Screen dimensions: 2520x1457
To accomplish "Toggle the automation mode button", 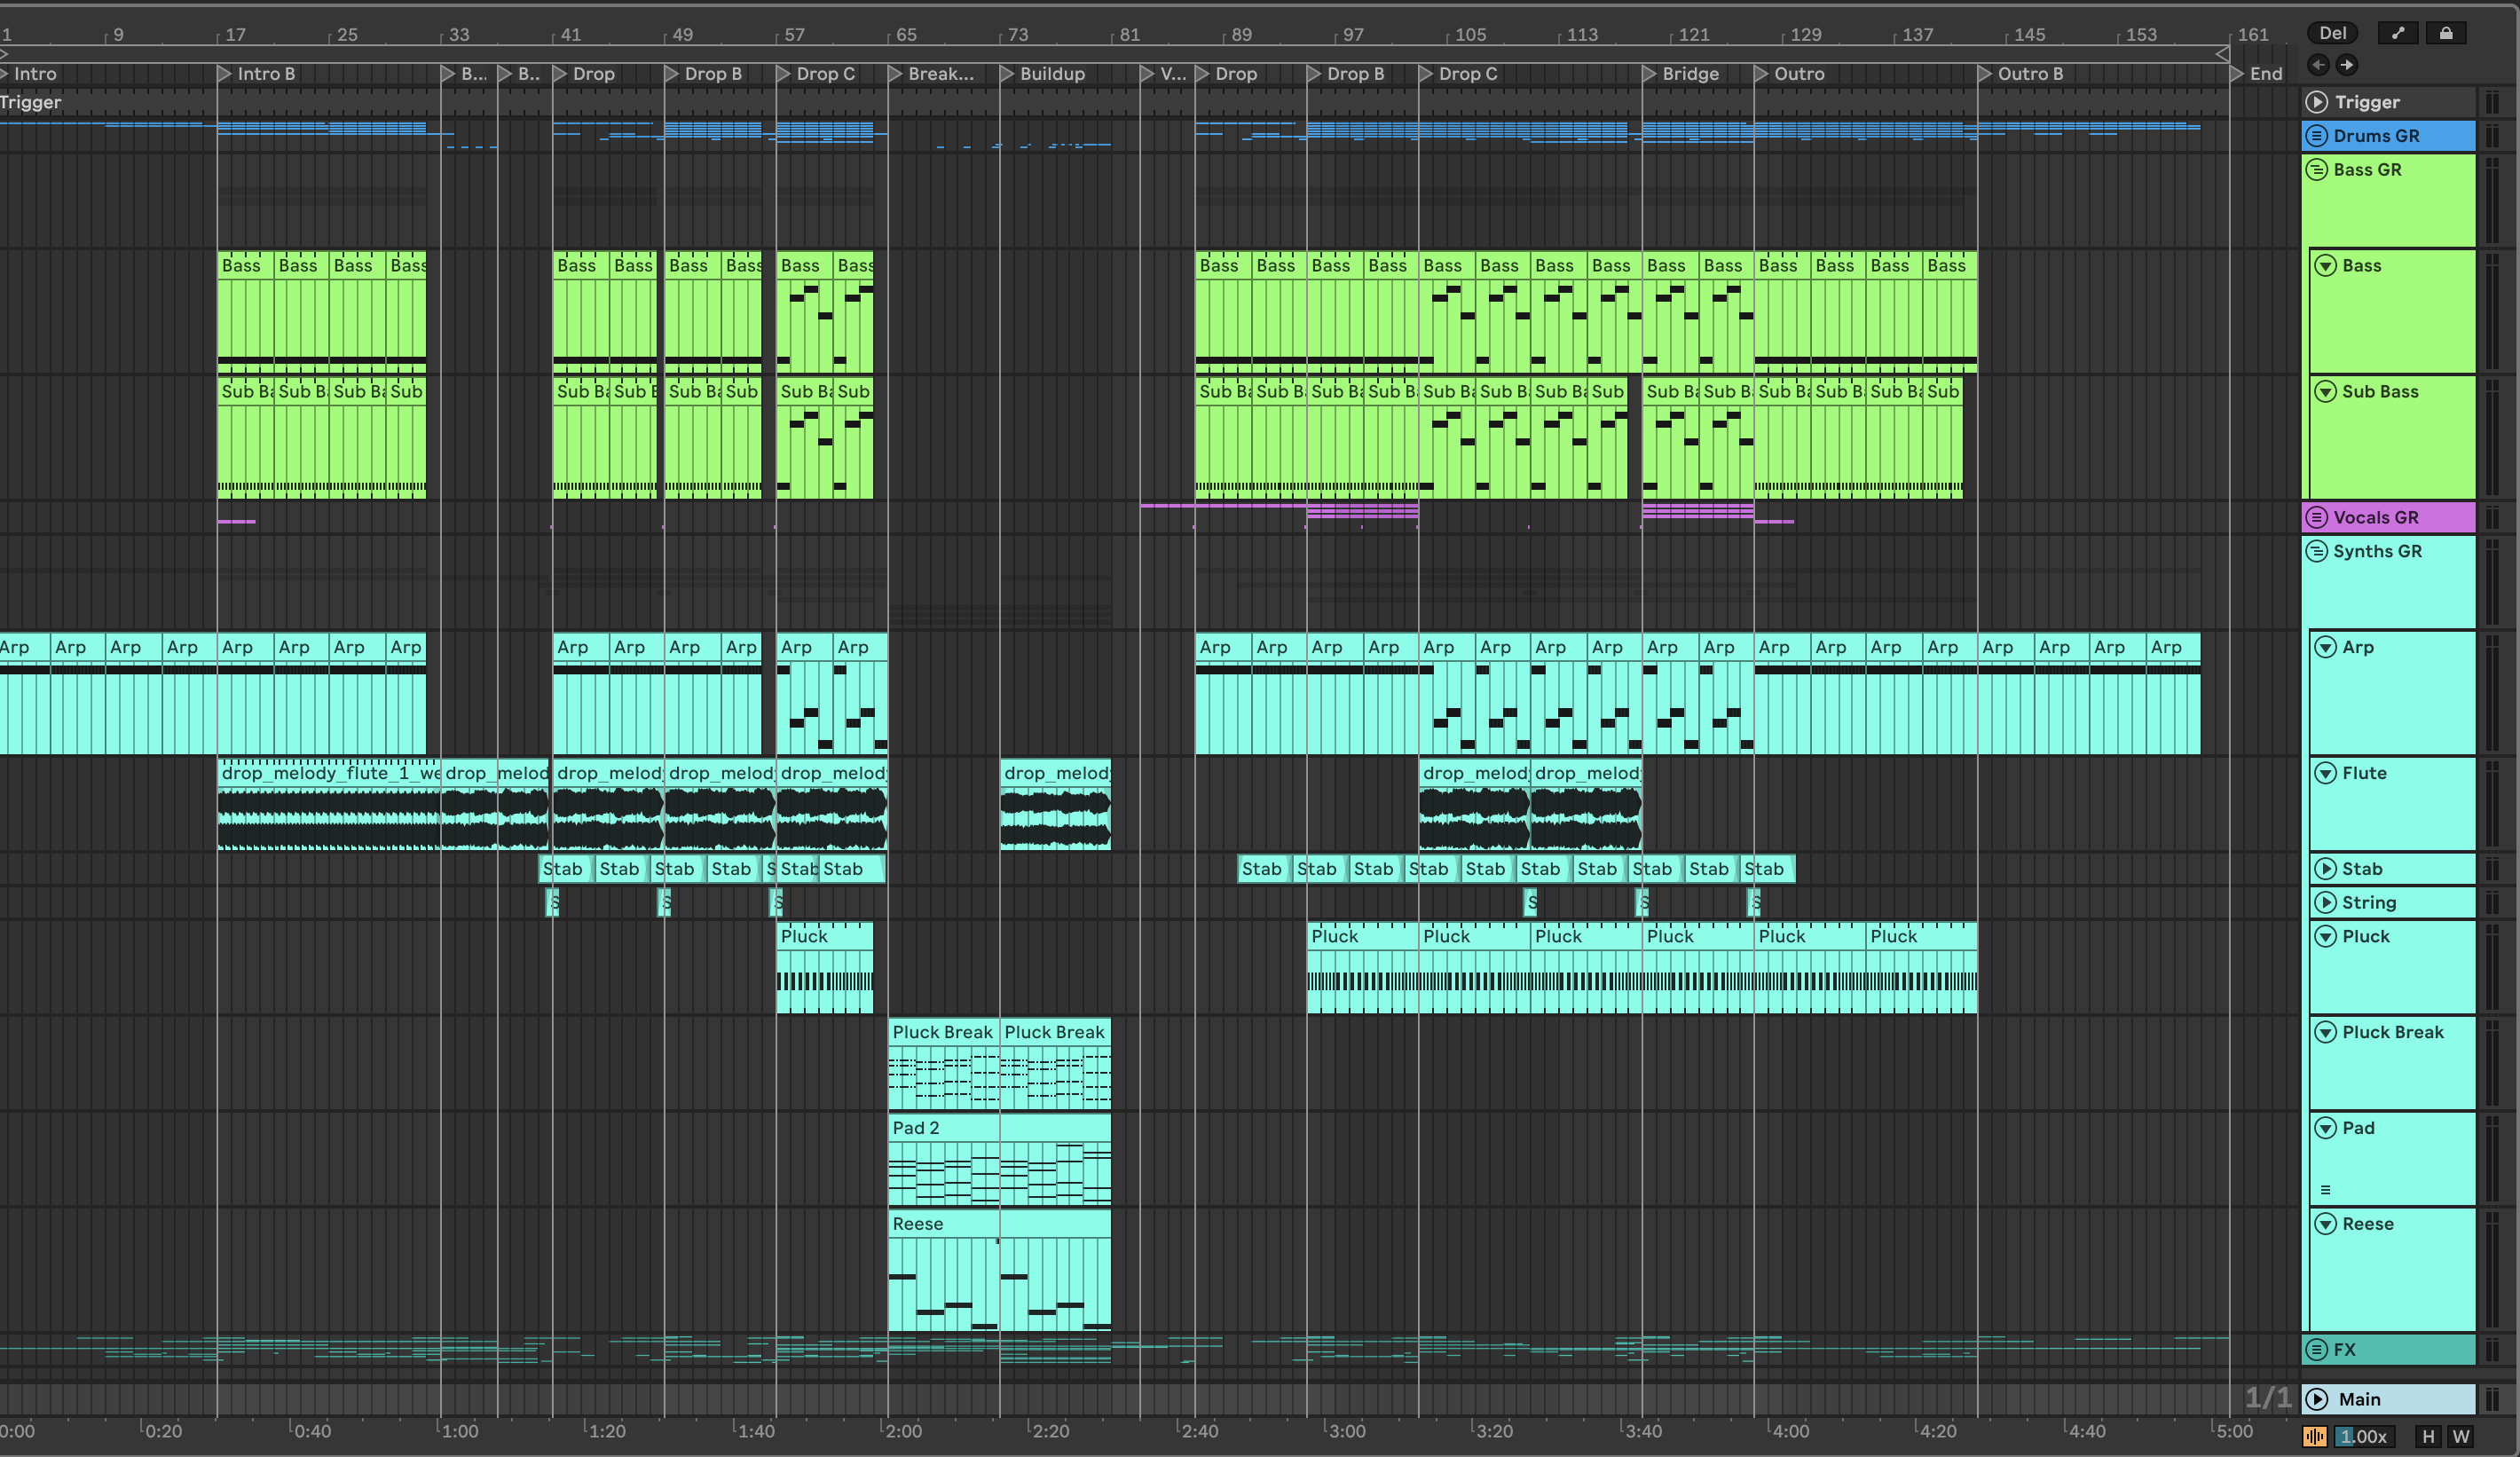I will click(x=2398, y=33).
